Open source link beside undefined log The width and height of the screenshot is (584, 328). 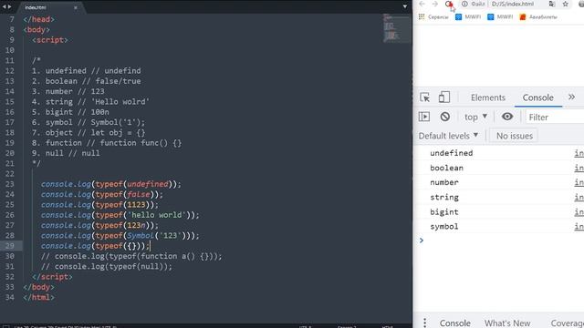click(x=579, y=153)
